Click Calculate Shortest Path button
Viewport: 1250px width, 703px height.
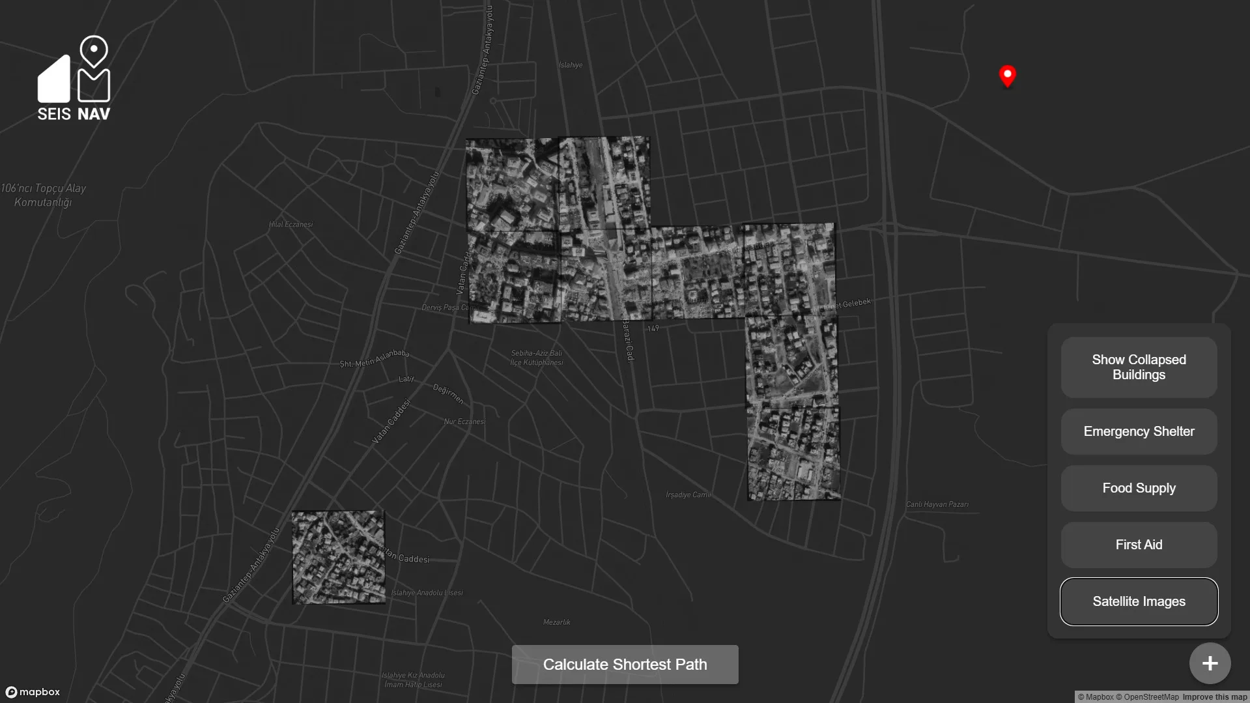(x=625, y=665)
